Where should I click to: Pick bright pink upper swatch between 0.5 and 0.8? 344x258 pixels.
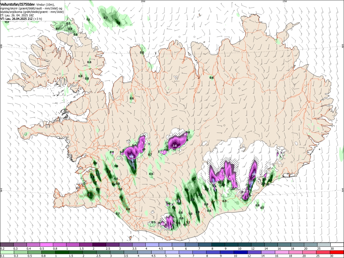(46, 245)
